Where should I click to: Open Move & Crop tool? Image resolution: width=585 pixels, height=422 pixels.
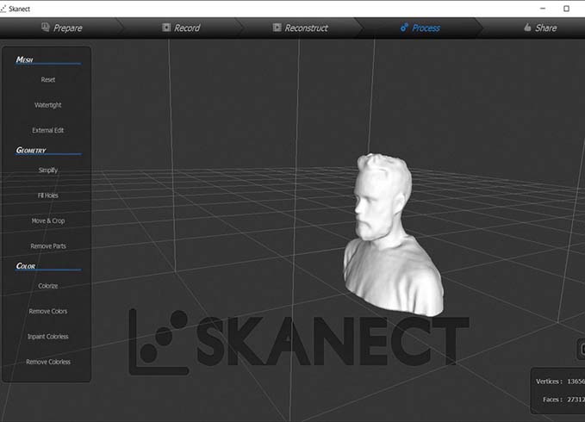(48, 221)
